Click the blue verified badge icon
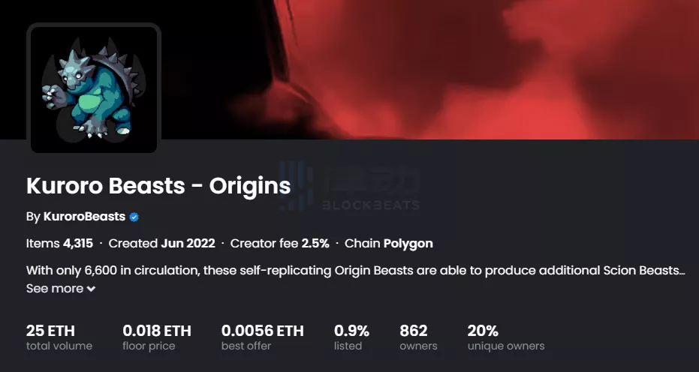 click(x=134, y=217)
